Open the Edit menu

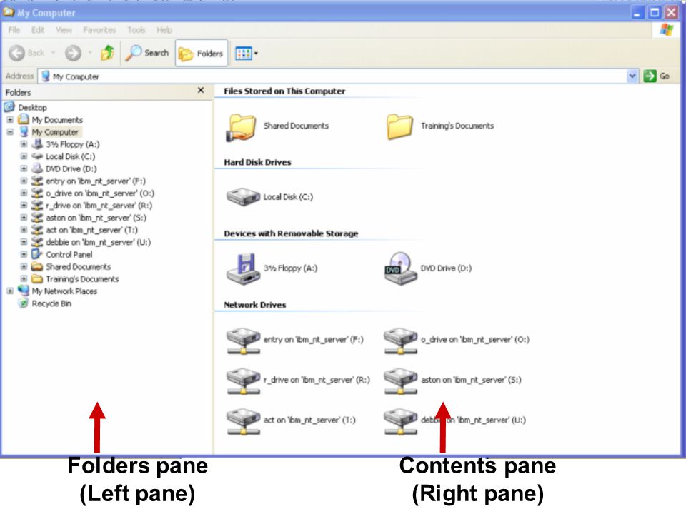pos(38,30)
